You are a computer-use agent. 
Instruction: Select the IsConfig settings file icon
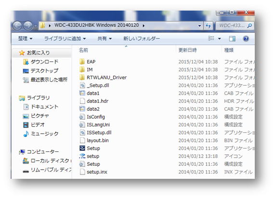coord(82,117)
